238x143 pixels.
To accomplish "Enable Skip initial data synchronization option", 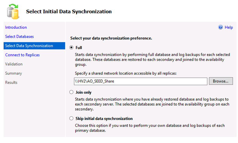I will (x=71, y=118).
